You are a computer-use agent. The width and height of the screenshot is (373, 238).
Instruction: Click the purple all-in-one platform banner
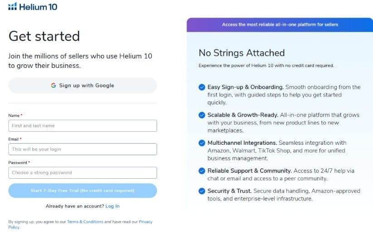[x=280, y=25]
